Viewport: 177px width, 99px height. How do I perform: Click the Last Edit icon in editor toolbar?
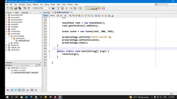click(x=58, y=16)
